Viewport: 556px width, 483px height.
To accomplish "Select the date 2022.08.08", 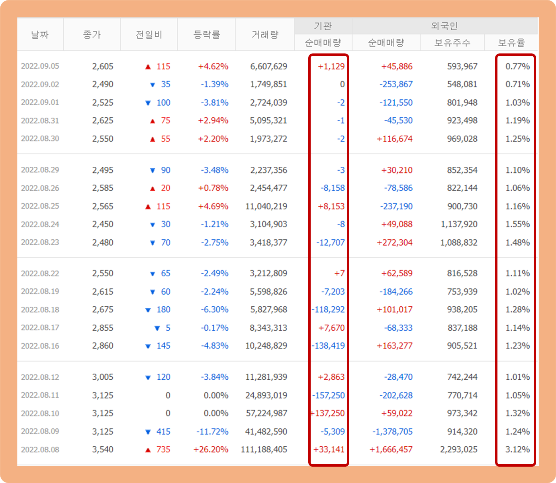I will pyautogui.click(x=40, y=449).
